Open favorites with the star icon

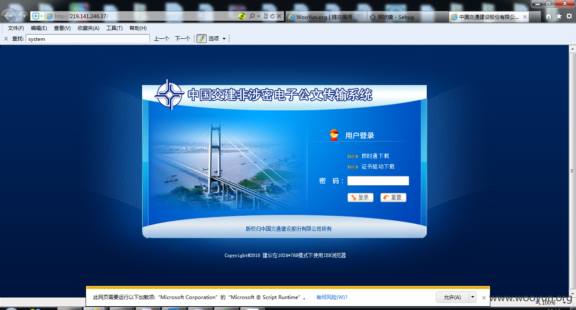(x=559, y=16)
